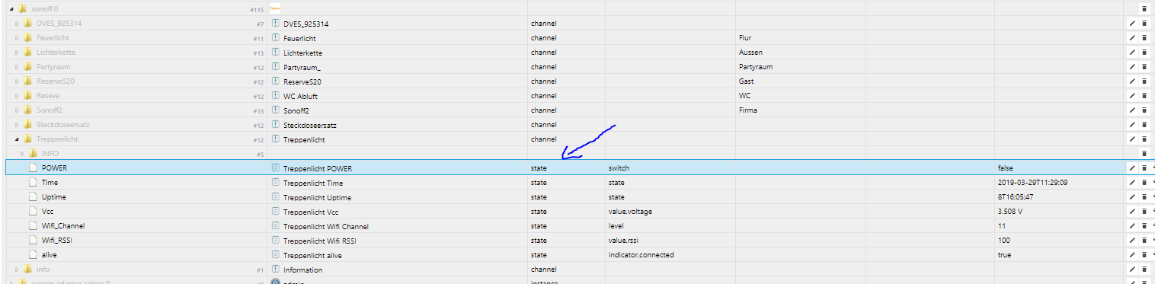Expand the Reseve folder
1155x284 pixels.
pos(17,96)
